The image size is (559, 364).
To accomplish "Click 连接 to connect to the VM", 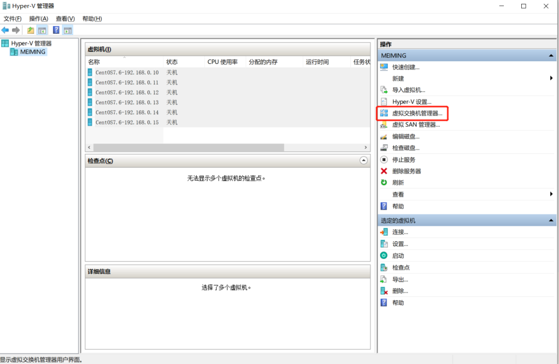I will (x=400, y=232).
